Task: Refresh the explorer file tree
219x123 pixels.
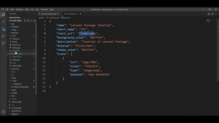Action: coord(31,21)
